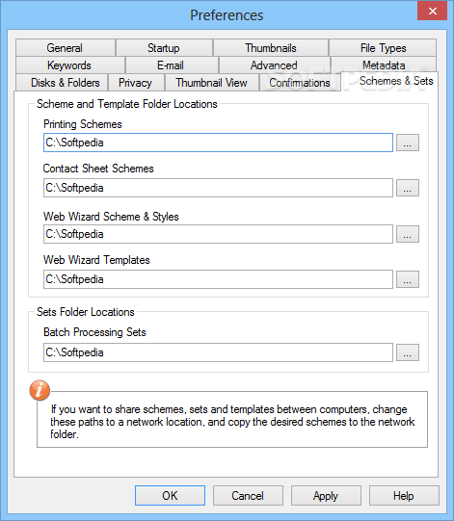The height and width of the screenshot is (521, 454).
Task: Focus the Web Wizard Scheme & Styles field
Action: click(218, 234)
